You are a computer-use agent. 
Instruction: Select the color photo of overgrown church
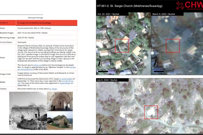[x=60, y=120]
